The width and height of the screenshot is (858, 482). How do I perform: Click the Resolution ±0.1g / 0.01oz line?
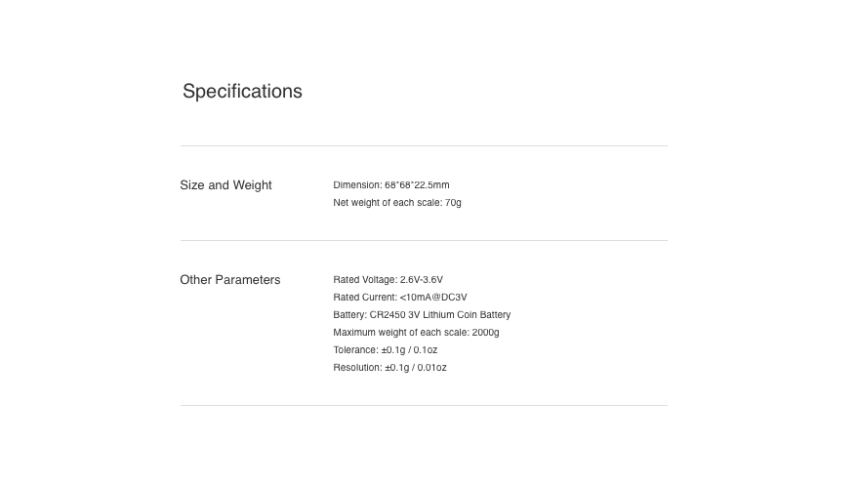[x=389, y=367]
